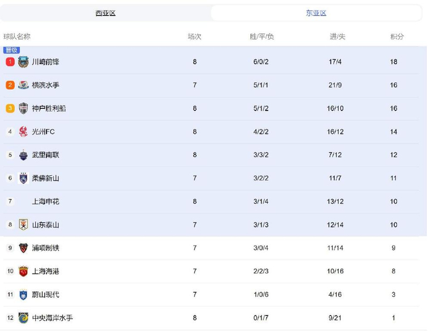
Task: Click the 场次 column header
Action: click(x=194, y=36)
